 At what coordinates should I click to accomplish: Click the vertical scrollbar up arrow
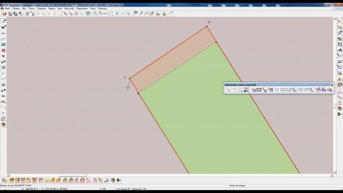(x=334, y=19)
